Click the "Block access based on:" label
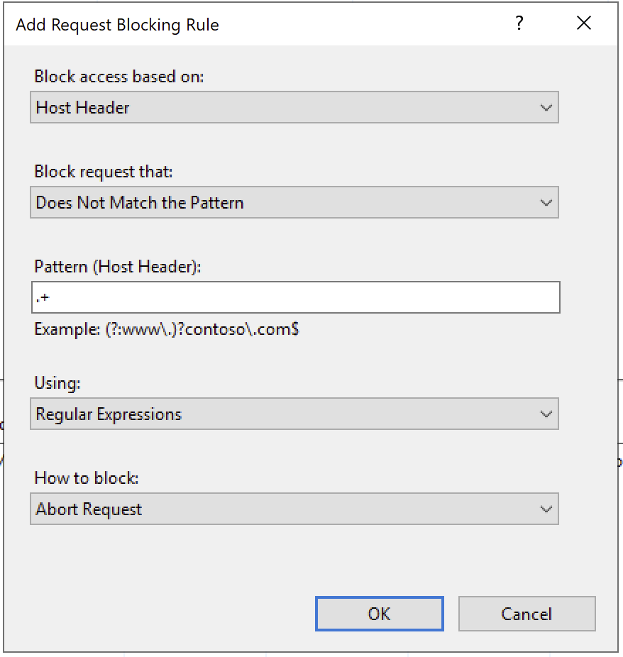 tap(118, 77)
